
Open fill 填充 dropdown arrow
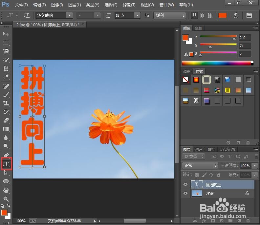click(255, 175)
